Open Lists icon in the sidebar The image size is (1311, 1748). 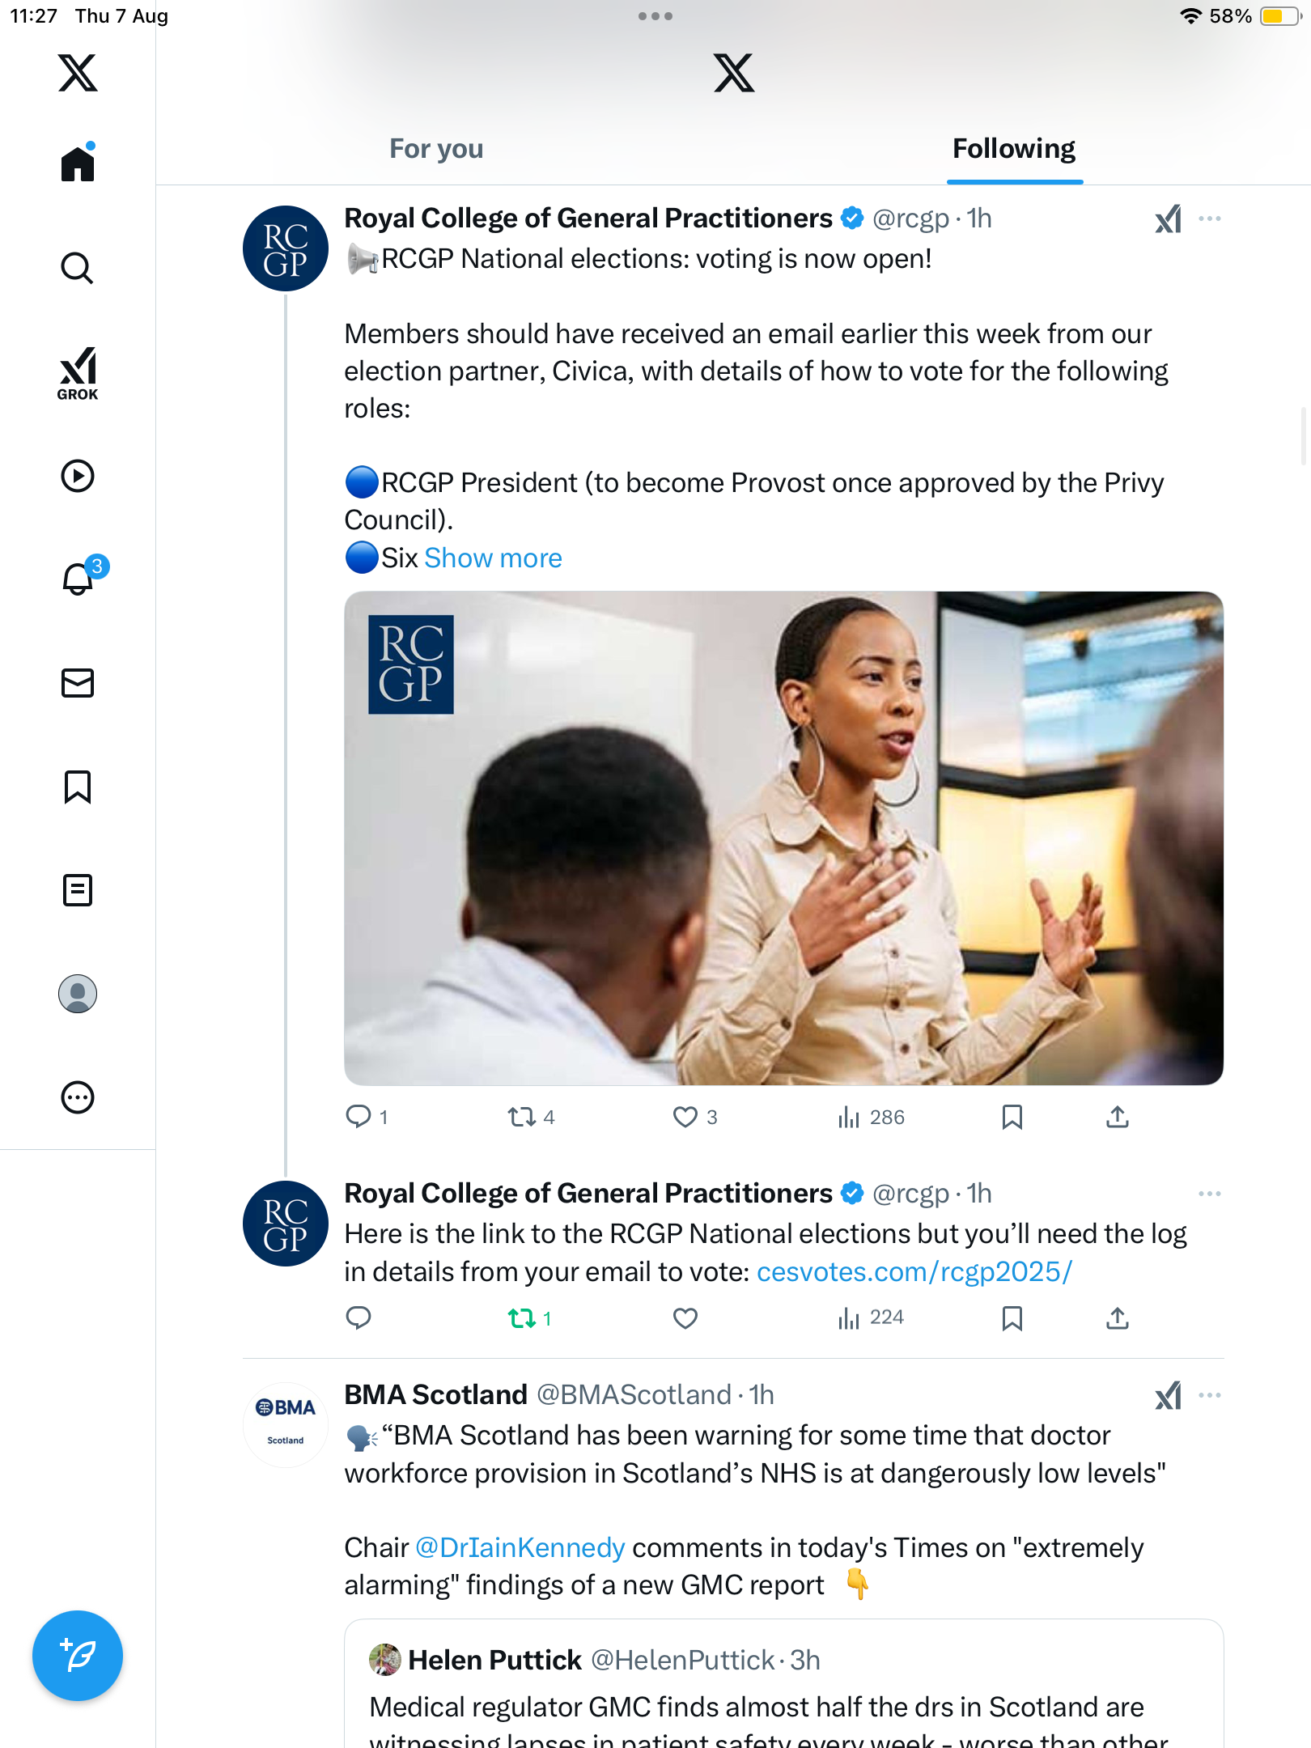tap(78, 890)
